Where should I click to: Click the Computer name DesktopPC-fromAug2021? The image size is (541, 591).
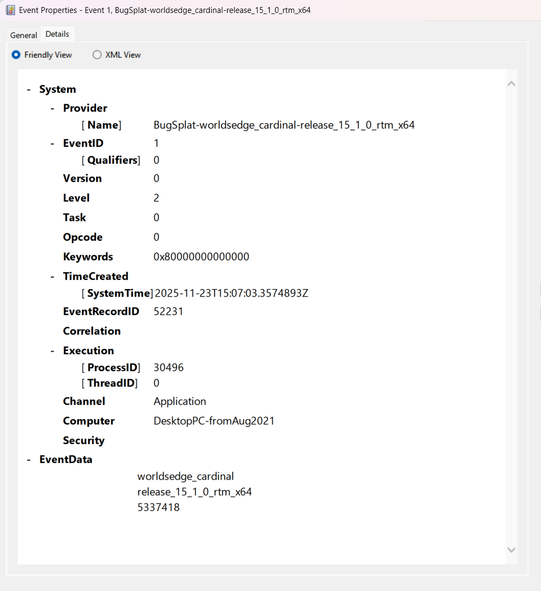point(214,421)
